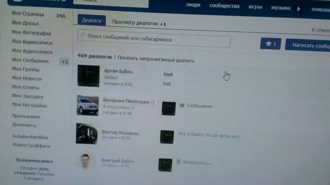The width and height of the screenshot is (330, 185).
Task: Click the Вечерние Покатушки :) chat title
Action: coord(128,101)
